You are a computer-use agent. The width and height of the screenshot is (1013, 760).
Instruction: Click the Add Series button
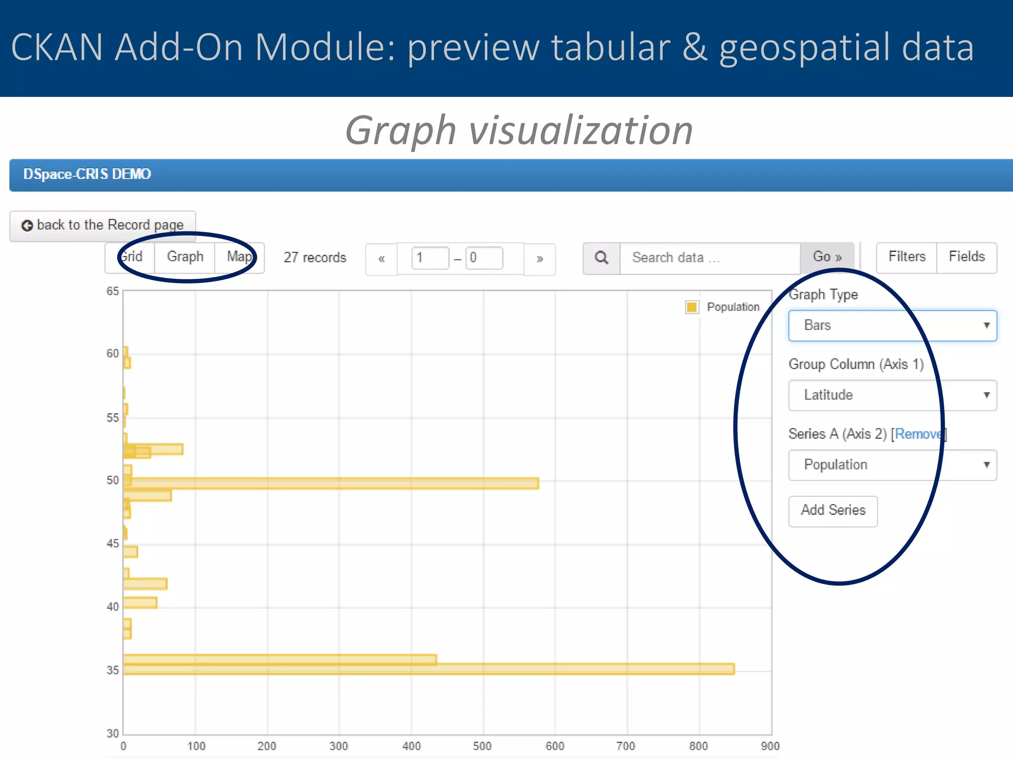pyautogui.click(x=833, y=511)
